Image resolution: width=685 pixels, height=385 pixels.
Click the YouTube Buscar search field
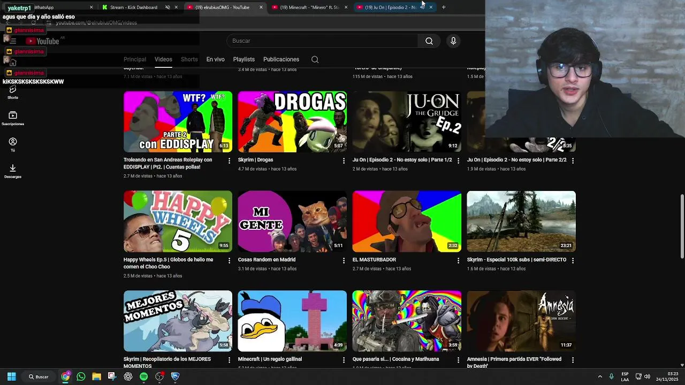pyautogui.click(x=322, y=41)
